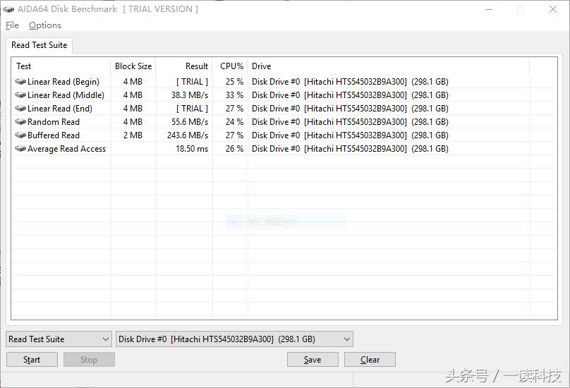Viewport: 570px width, 388px height.
Task: Click the 55.6 MB/s result value
Action: (190, 122)
